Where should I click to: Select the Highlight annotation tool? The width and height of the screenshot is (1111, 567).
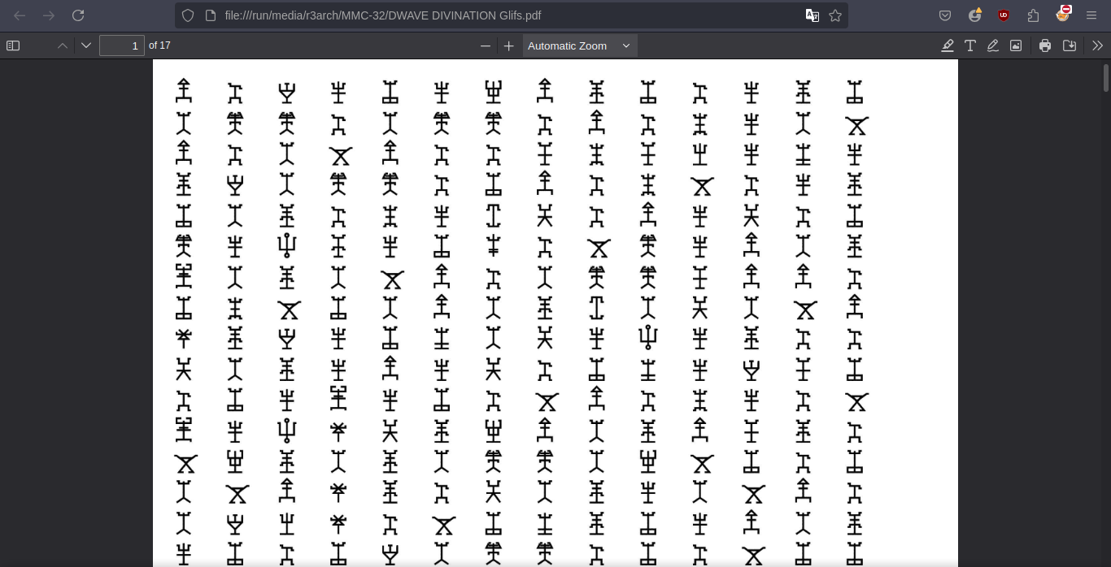[948, 45]
